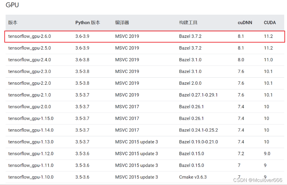Click the Python 版本 column header

[88, 23]
